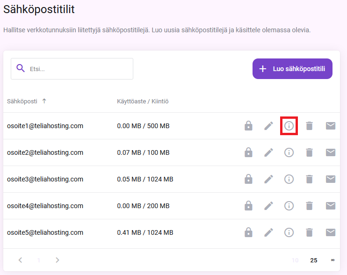Select the osoite4@teliahosting.com address text
The image size is (347, 275).
[45, 206]
